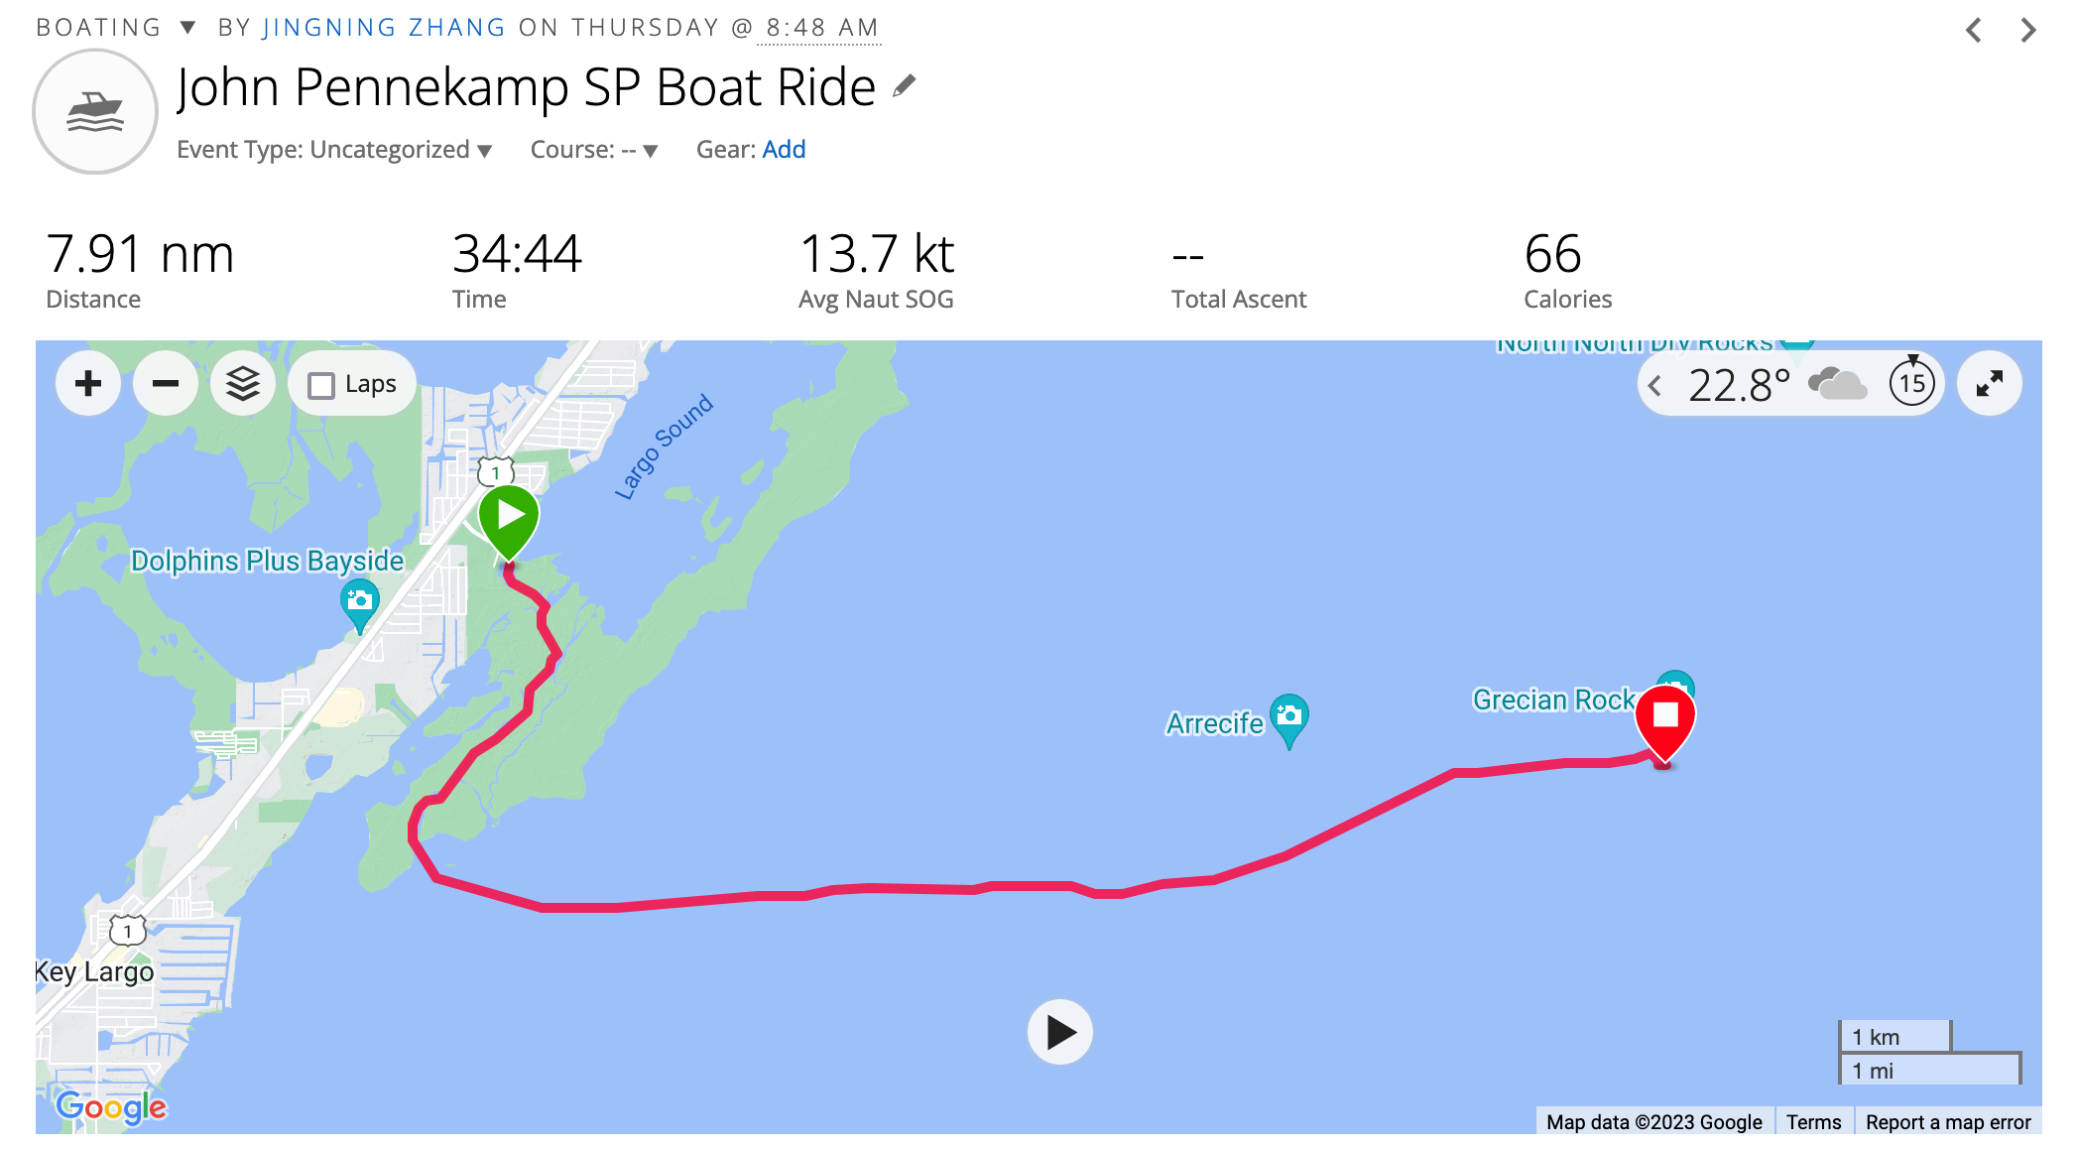Viewport: 2077px width, 1149px height.
Task: Open the Course dropdown
Action: tap(594, 150)
